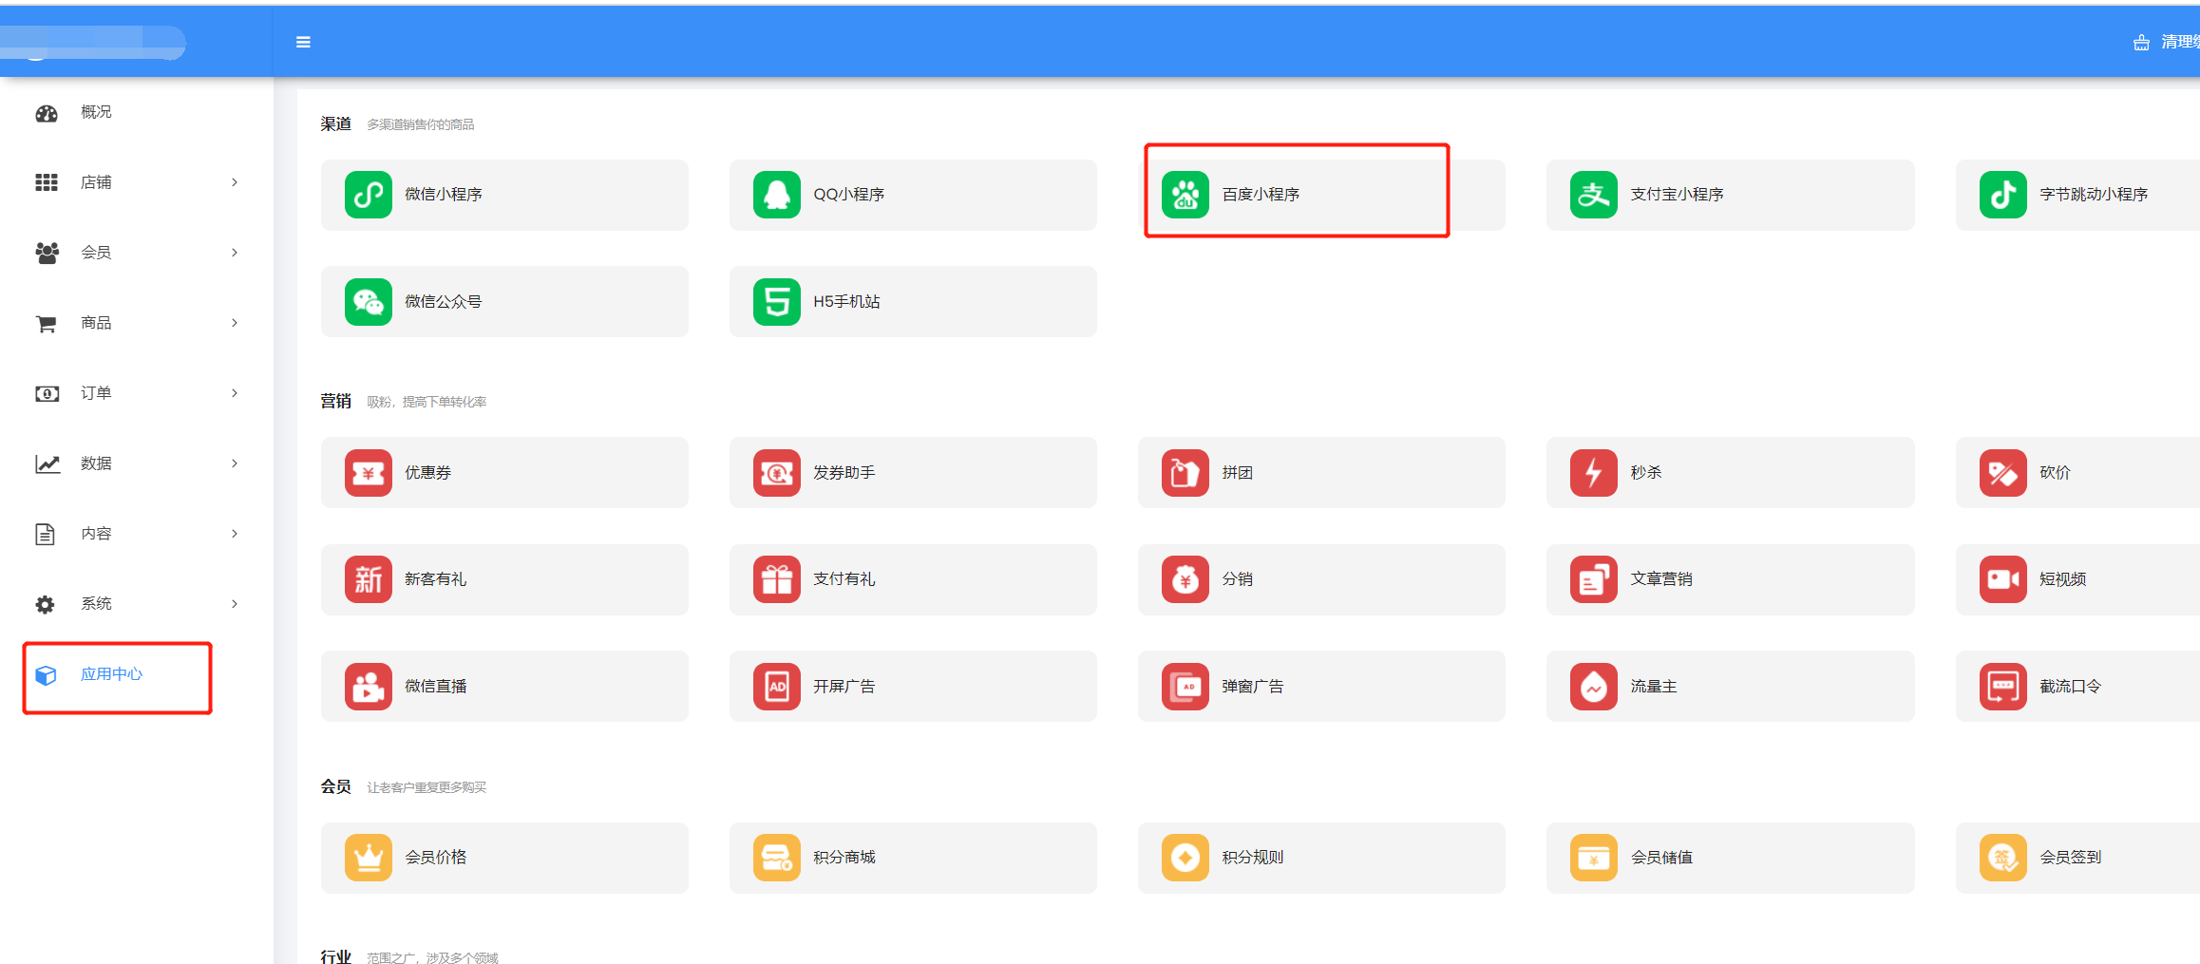The image size is (2200, 964).
Task: Click the 积分规则 icon
Action: point(1185,858)
